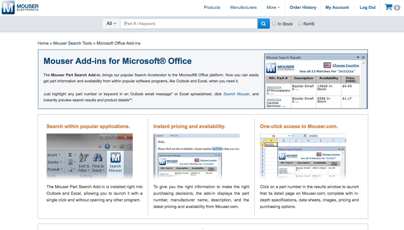Image resolution: width=404 pixels, height=230 pixels.
Task: Click the Outlook email pricing screenshot
Action: (196, 156)
